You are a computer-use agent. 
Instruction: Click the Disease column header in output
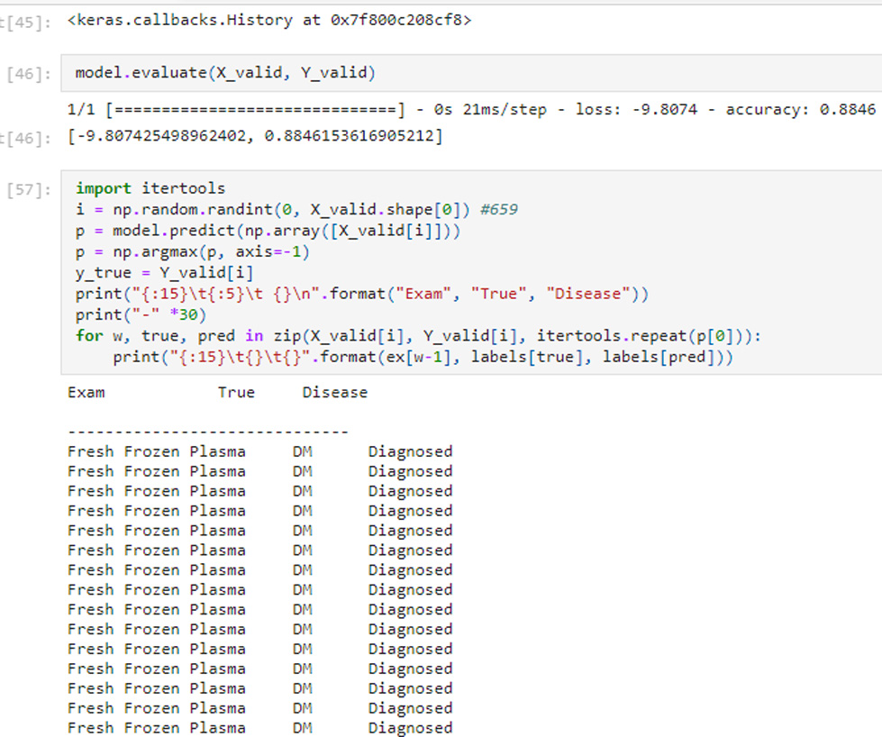334,392
